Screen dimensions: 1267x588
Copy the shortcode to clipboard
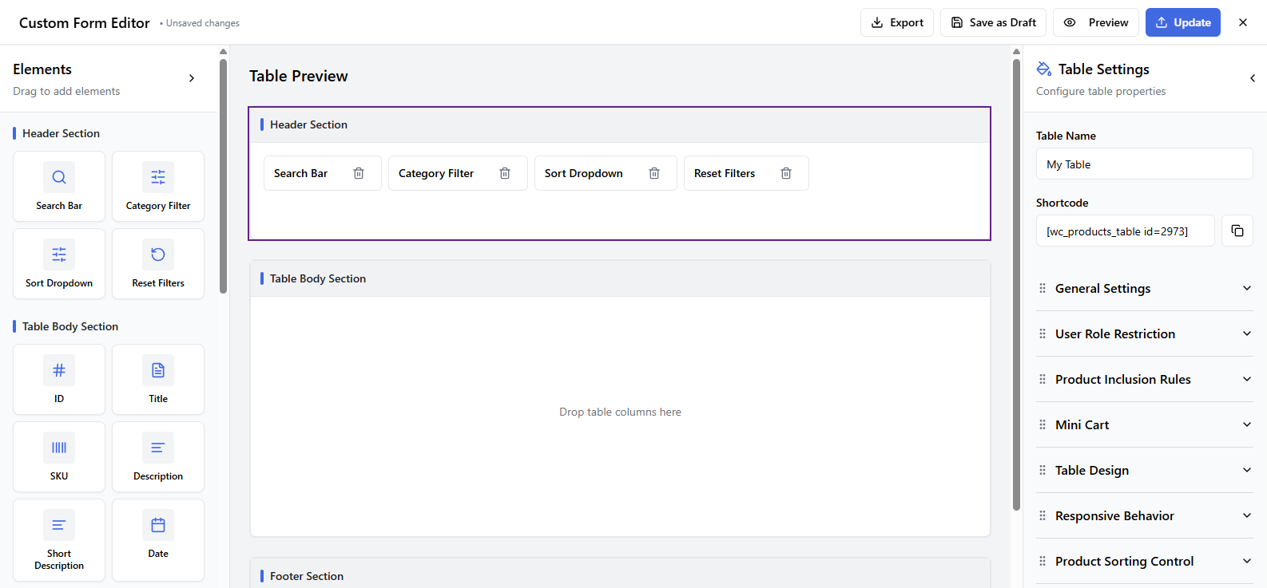[1237, 231]
